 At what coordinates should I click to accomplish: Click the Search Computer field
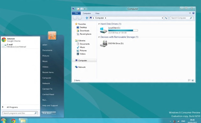(182, 18)
